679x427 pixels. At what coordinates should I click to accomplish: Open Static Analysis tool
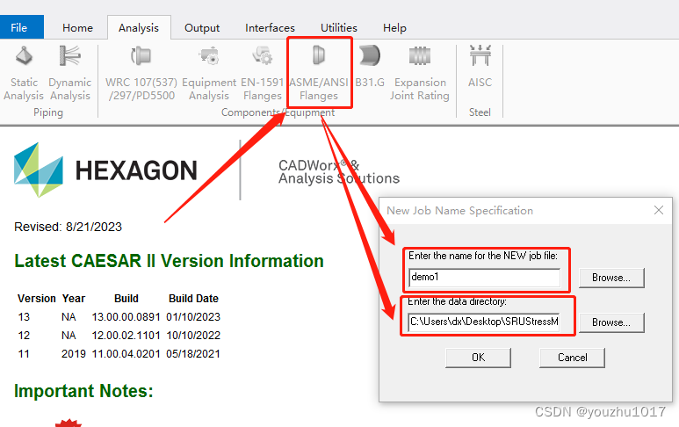[24, 73]
